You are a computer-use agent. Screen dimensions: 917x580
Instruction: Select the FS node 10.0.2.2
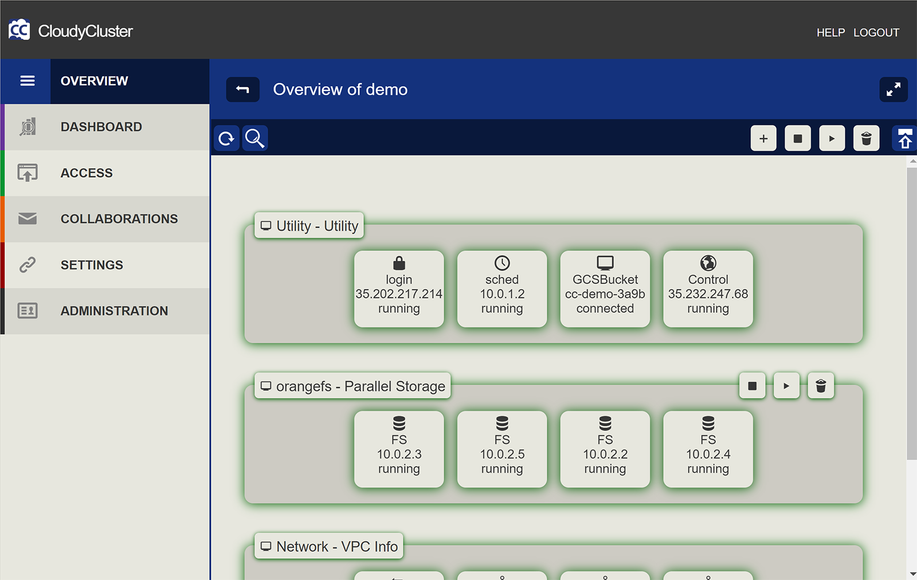[605, 449]
